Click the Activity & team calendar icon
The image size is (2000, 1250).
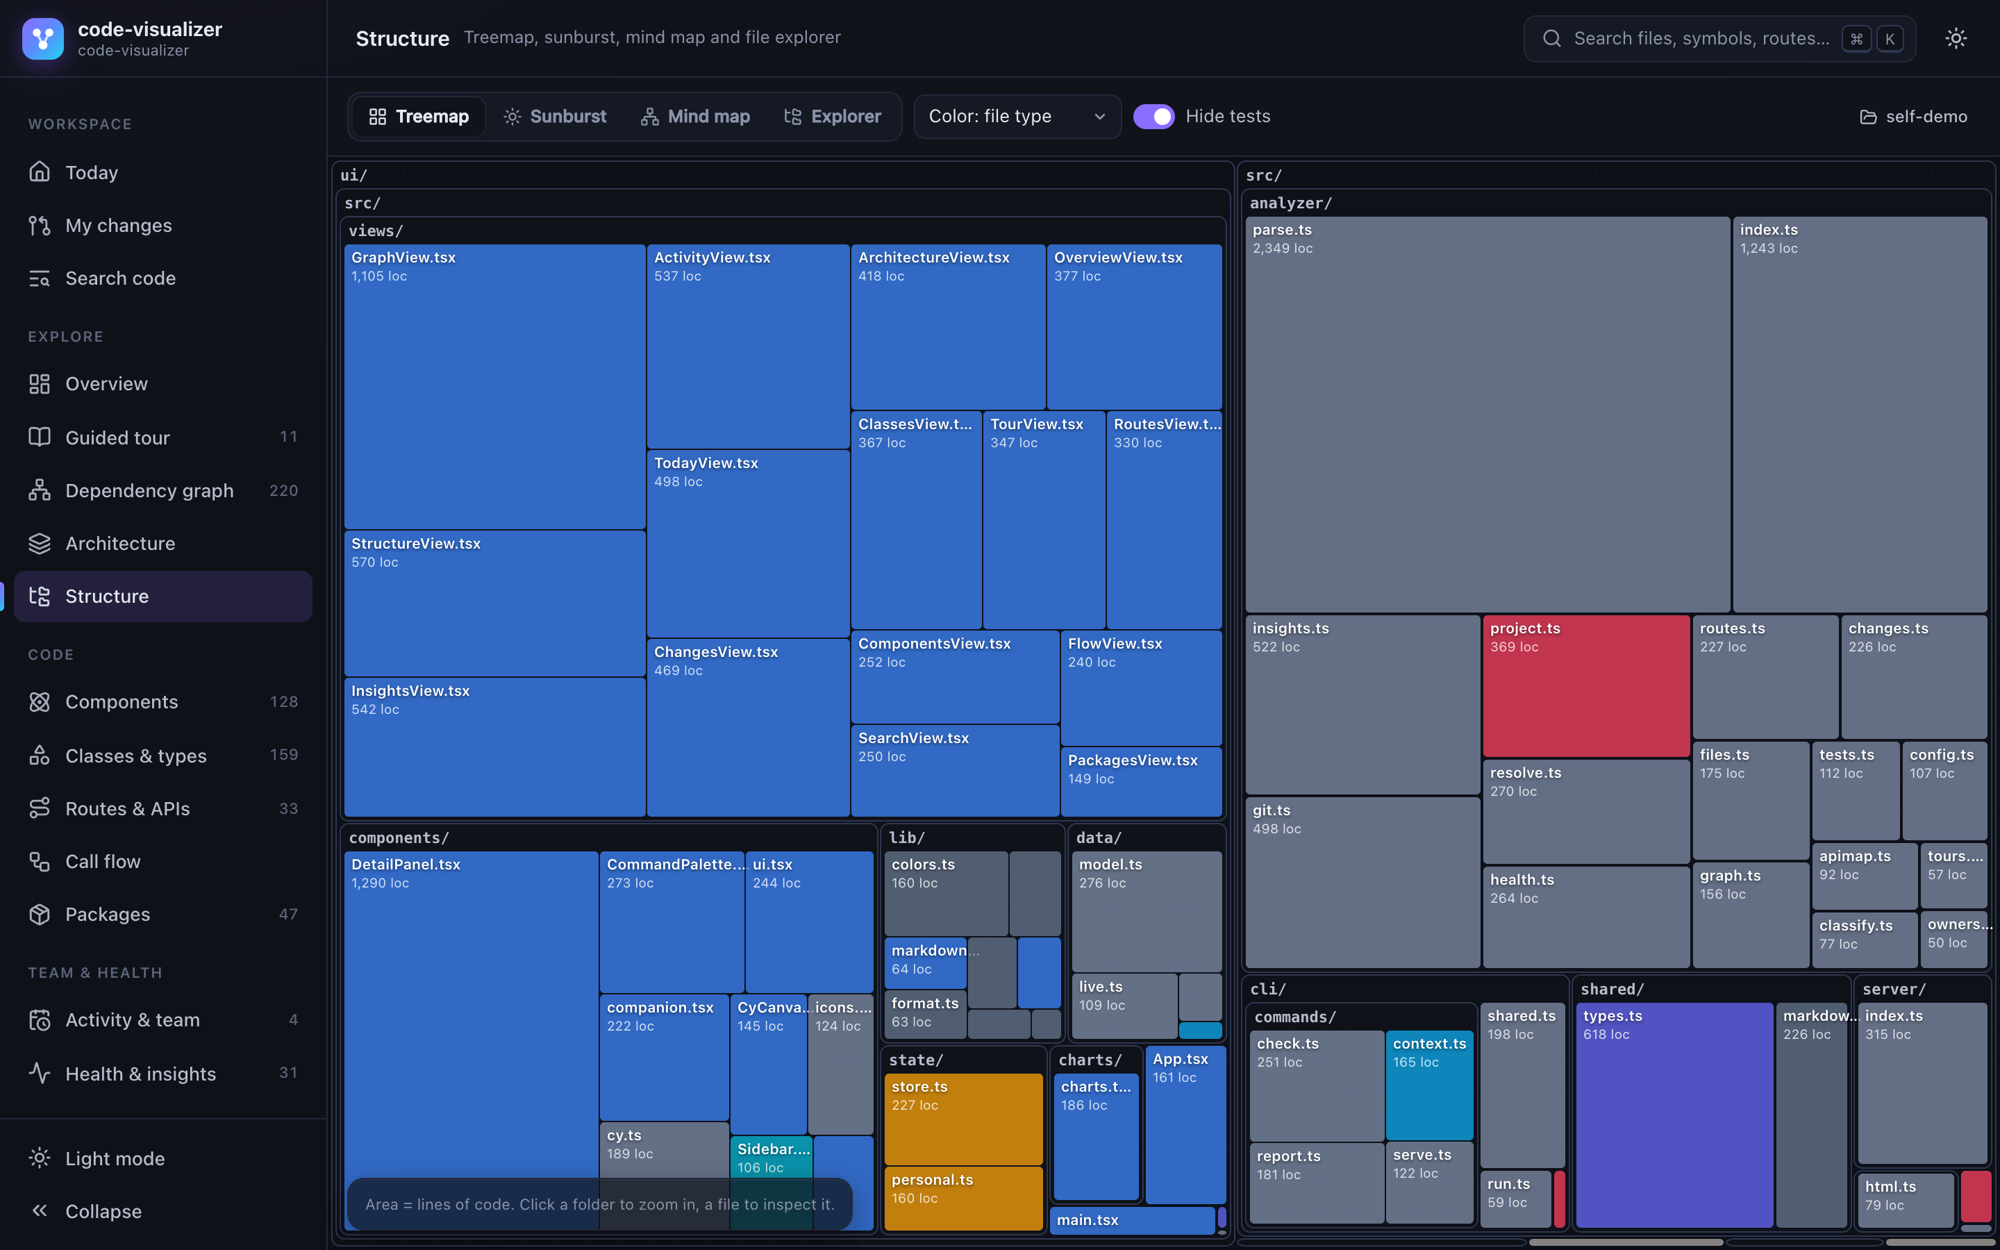coord(40,1019)
